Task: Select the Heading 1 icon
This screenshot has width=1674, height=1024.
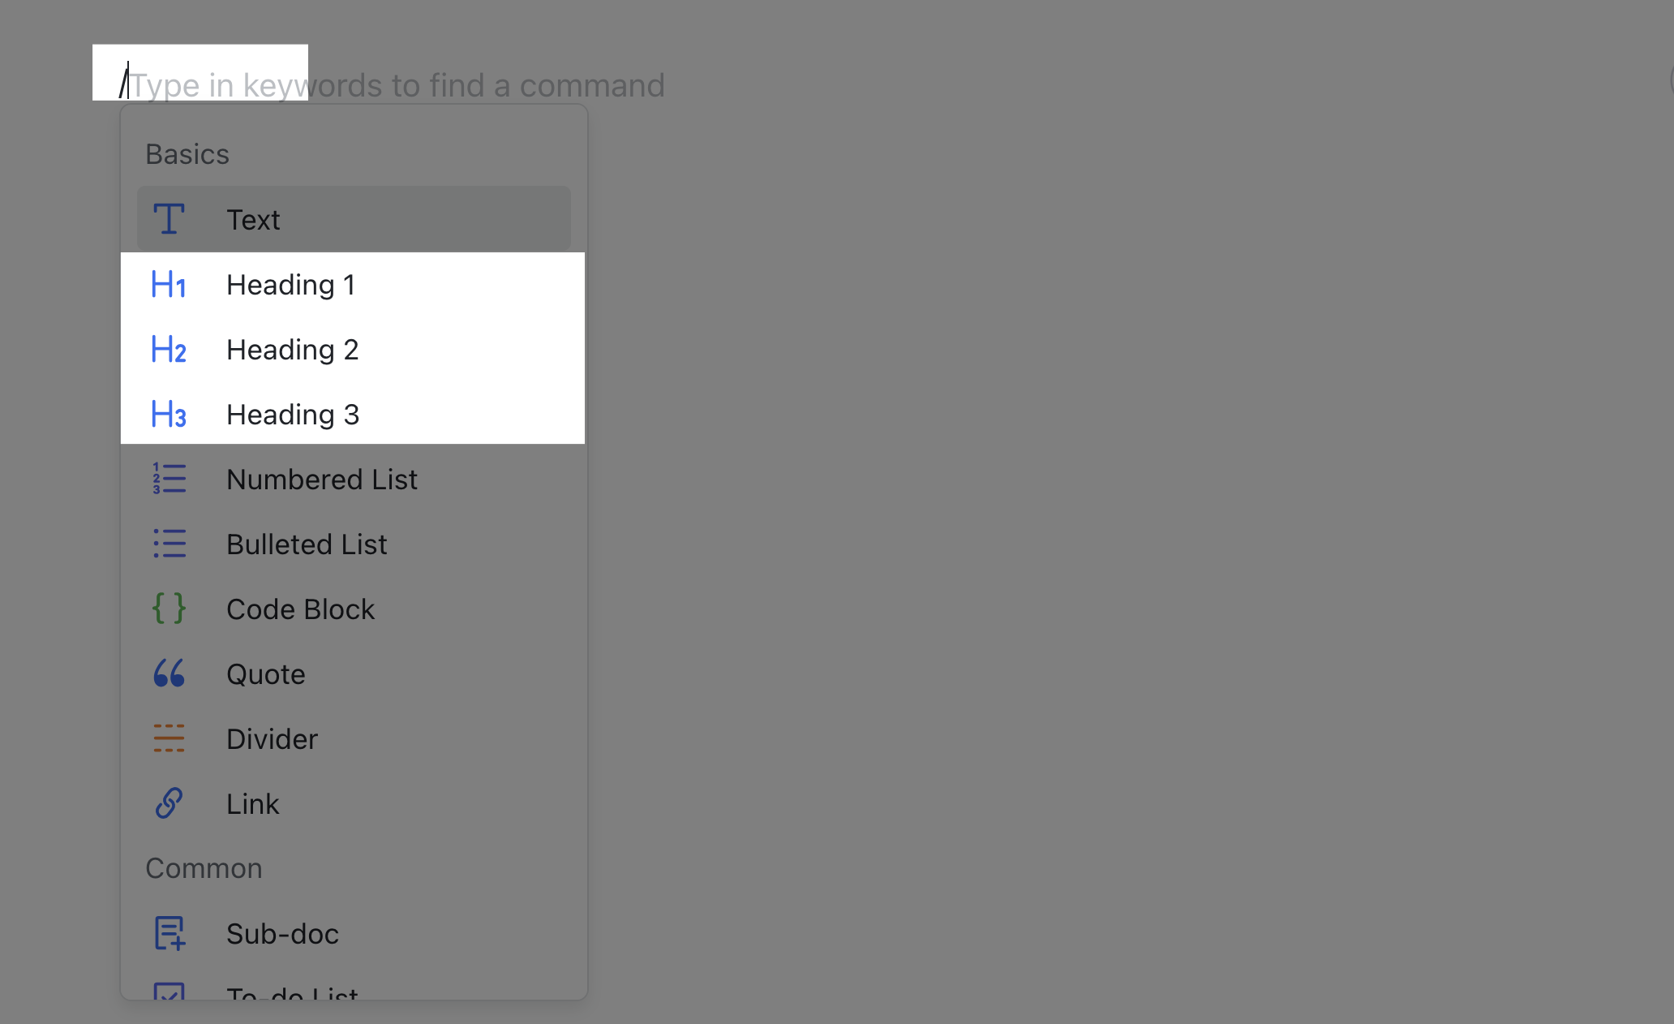Action: (x=168, y=284)
